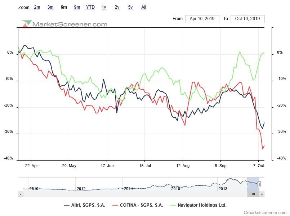290x216 pixels.
Task: Click the 17. Jun axis label
Action: click(107, 166)
